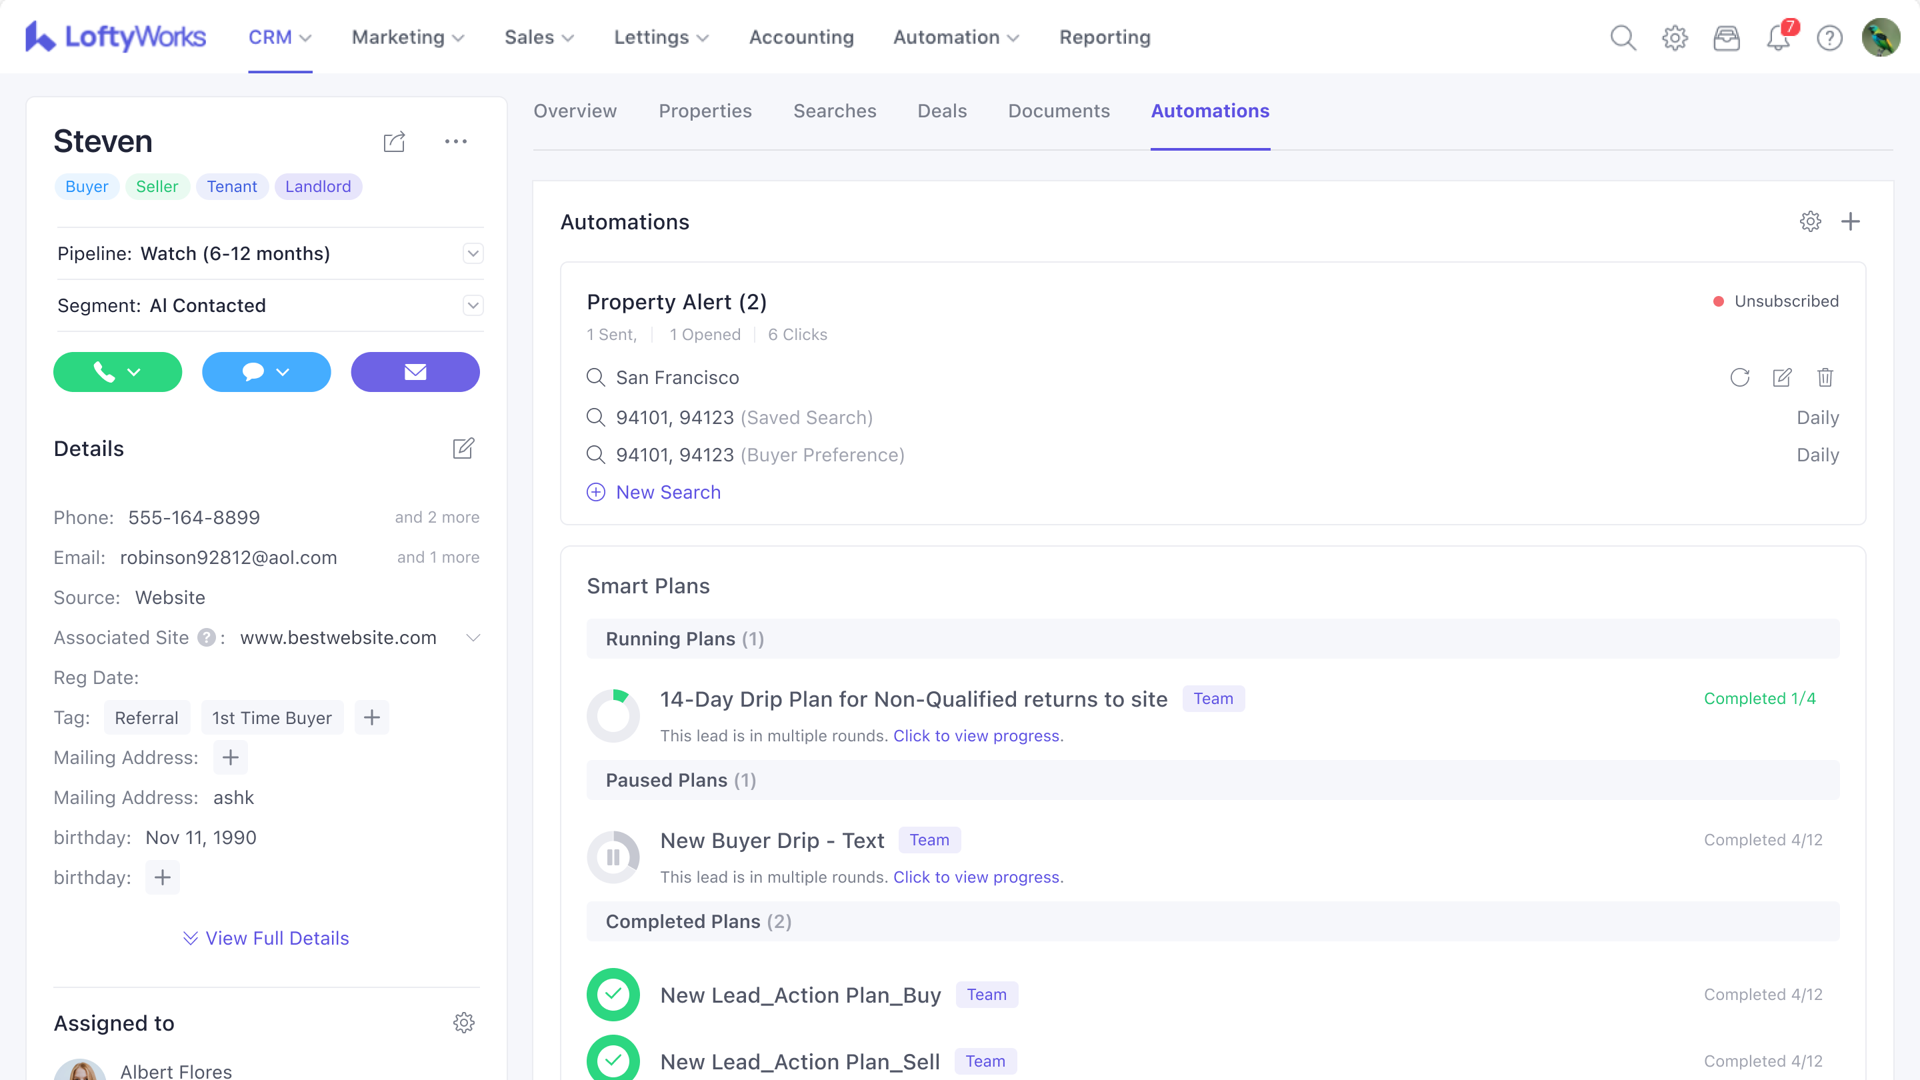Click View Full Details link

tap(266, 939)
